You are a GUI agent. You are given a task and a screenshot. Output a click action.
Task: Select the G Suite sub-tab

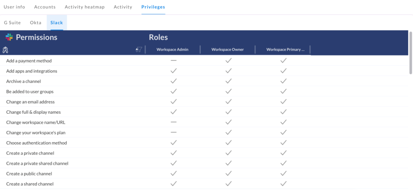pyautogui.click(x=13, y=23)
